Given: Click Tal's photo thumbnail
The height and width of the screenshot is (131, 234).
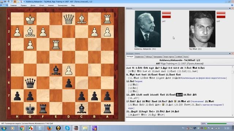Looking at the screenshot, I should (202, 29).
